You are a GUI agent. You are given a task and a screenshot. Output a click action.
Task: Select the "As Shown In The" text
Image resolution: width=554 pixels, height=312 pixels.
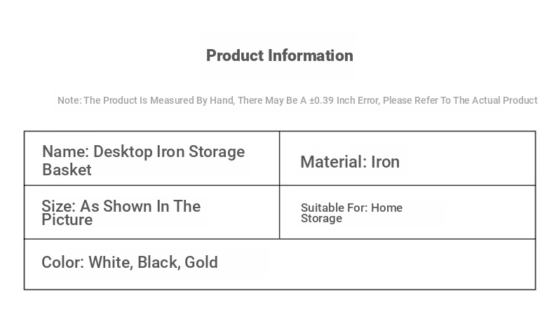[140, 206]
